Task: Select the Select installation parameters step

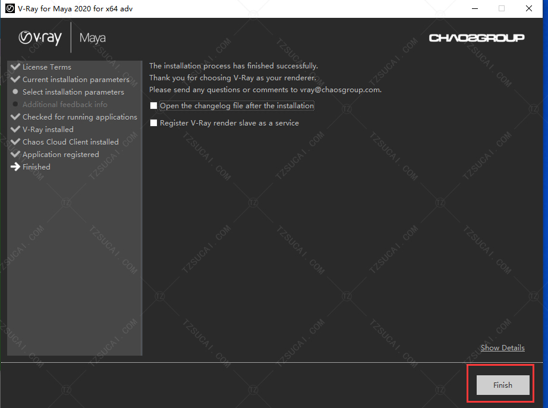Action: click(x=73, y=92)
